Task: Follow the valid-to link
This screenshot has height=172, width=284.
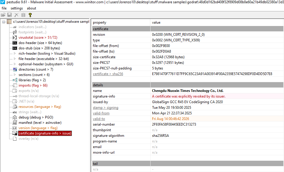Action: tap(99, 119)
